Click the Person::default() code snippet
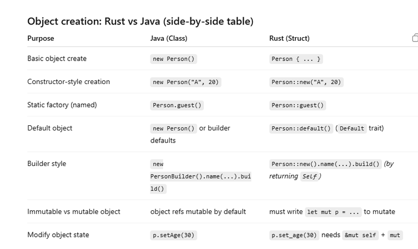Screen dimensions: 418x249 click(x=301, y=128)
